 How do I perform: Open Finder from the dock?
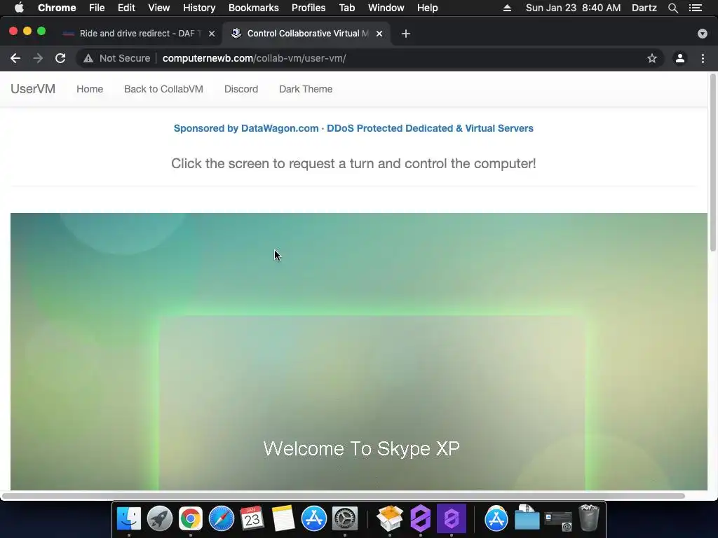129,518
